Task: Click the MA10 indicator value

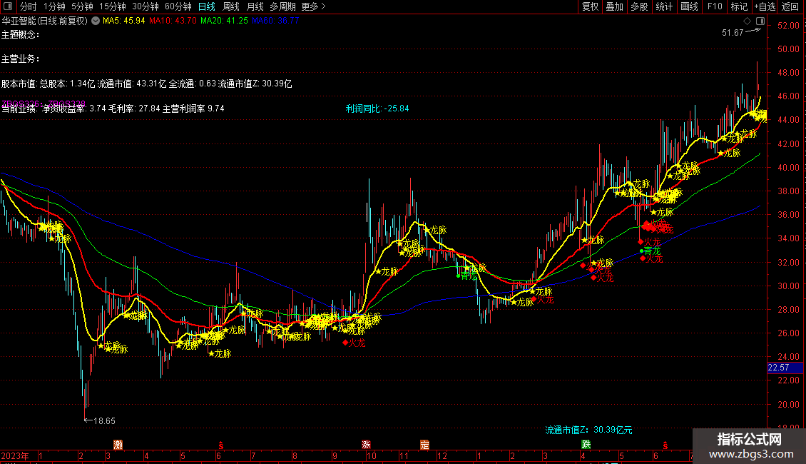Action: coord(173,21)
